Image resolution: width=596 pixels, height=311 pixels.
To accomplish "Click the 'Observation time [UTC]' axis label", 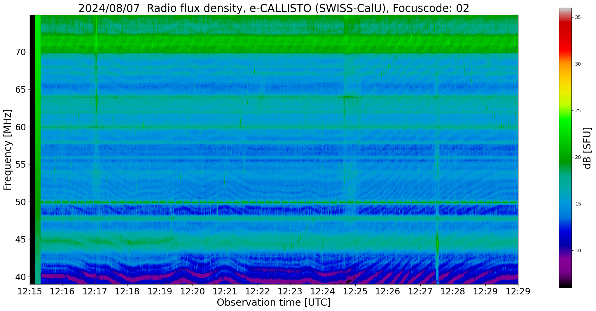I will [274, 303].
